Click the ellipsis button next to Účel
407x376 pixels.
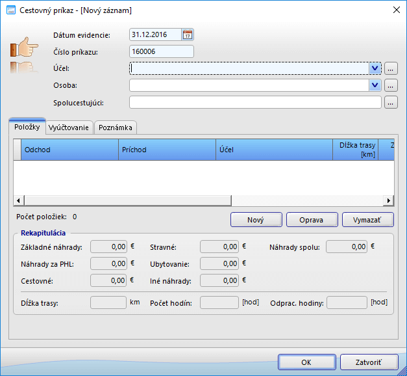(390, 68)
